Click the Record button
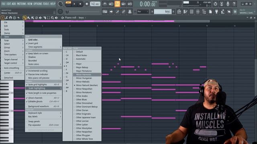 point(87,4)
